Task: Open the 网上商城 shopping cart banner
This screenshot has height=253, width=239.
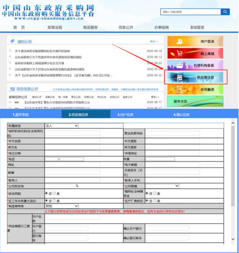Action: click(x=195, y=53)
